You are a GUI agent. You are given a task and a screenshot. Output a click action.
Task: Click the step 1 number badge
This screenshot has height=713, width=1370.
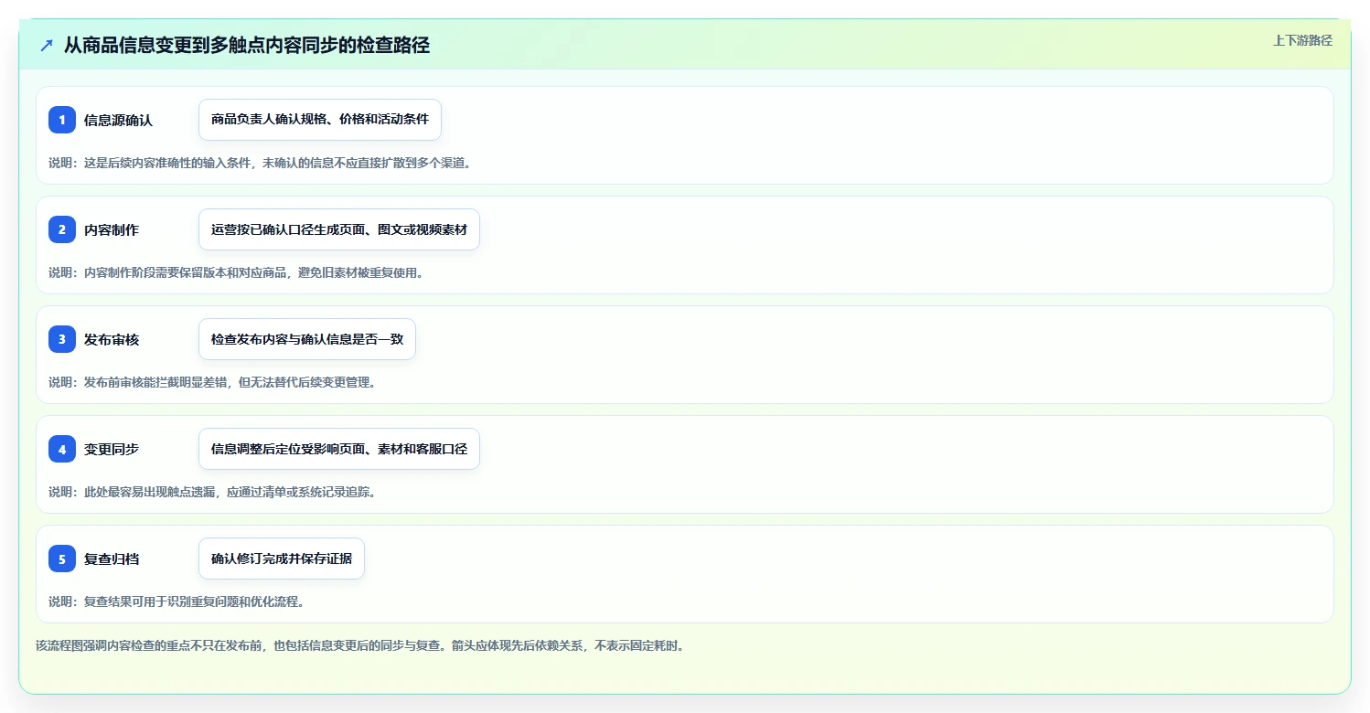coord(62,120)
